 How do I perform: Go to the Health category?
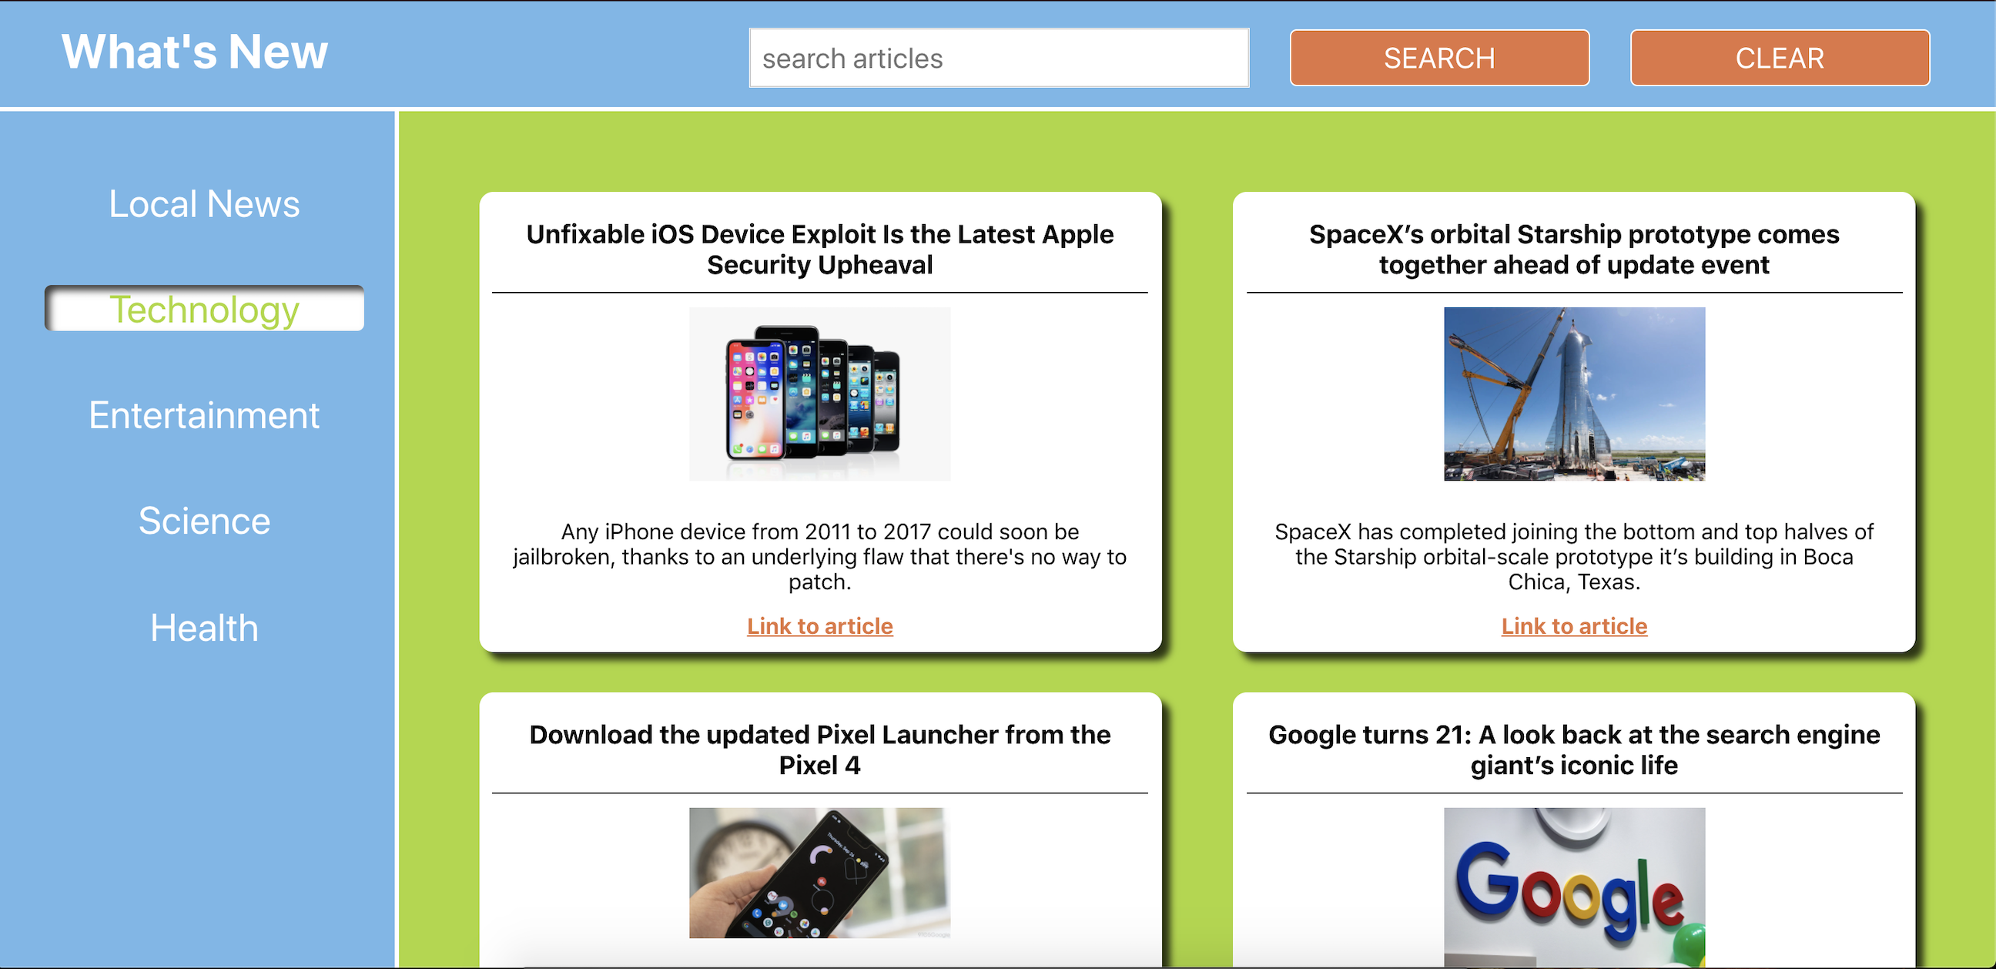tap(204, 628)
